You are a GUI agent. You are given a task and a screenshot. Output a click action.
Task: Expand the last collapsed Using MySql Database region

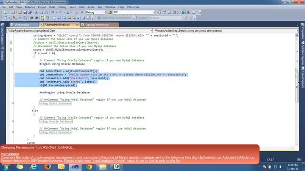13,132
